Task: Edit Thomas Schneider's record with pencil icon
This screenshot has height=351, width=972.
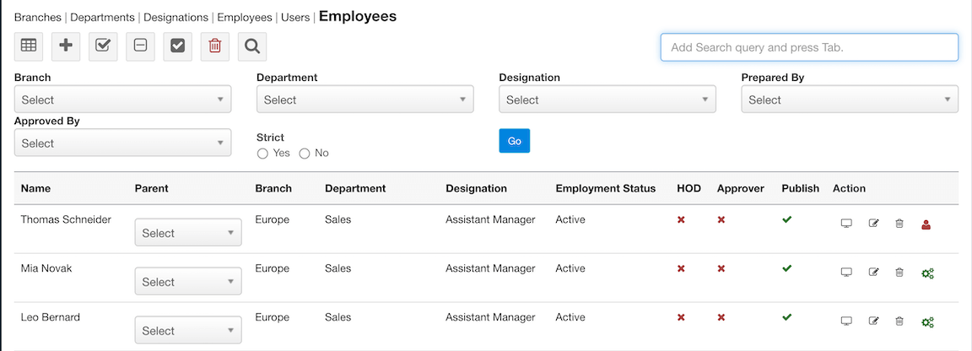Action: click(873, 224)
